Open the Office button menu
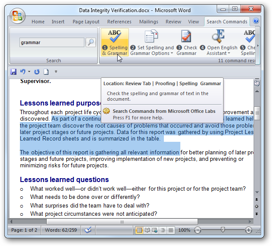The image size is (272, 246). point(18,16)
